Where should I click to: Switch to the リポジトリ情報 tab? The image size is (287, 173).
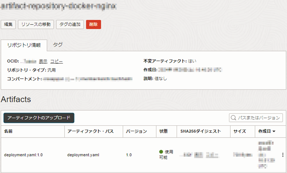tap(24, 45)
